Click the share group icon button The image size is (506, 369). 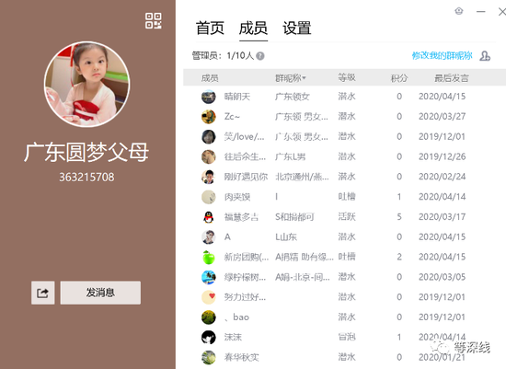point(43,293)
